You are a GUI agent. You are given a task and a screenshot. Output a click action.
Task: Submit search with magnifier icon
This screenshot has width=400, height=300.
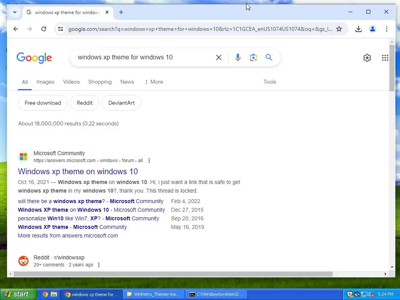(x=269, y=57)
